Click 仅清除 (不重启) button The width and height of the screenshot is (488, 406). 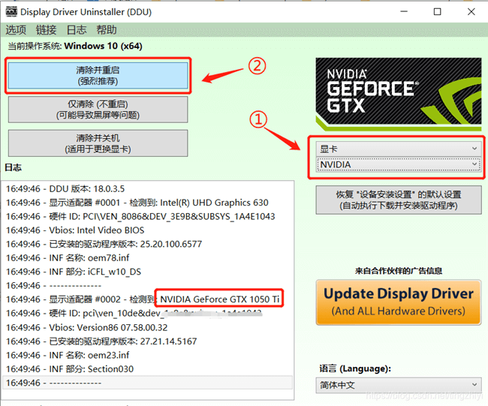(98, 109)
